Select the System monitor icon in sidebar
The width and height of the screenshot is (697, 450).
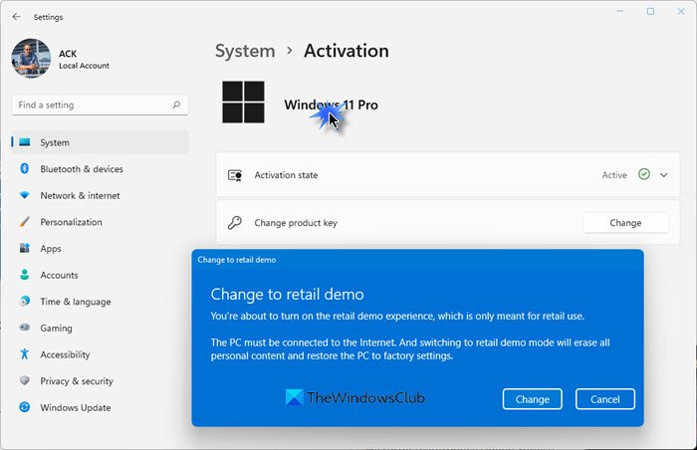click(x=25, y=142)
